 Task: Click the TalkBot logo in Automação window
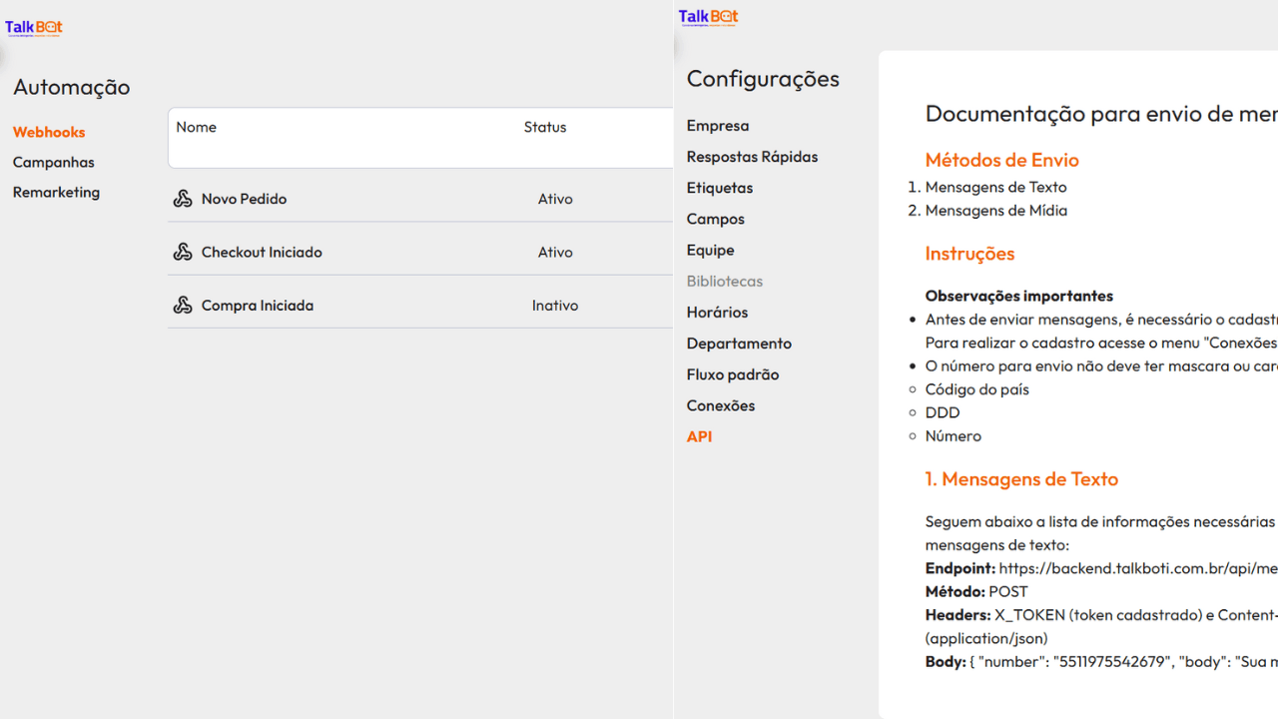[x=34, y=28]
